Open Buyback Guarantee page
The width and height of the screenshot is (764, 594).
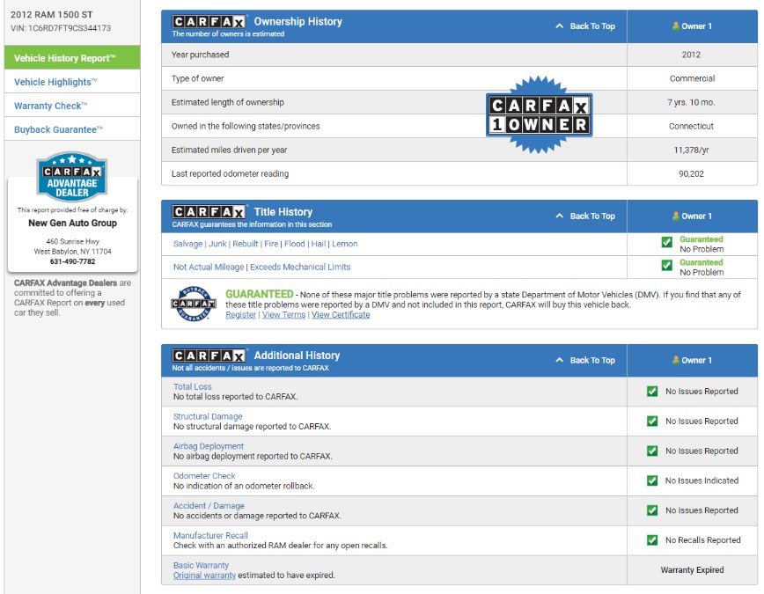72,129
